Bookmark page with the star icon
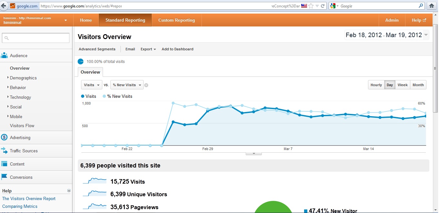 pos(311,6)
